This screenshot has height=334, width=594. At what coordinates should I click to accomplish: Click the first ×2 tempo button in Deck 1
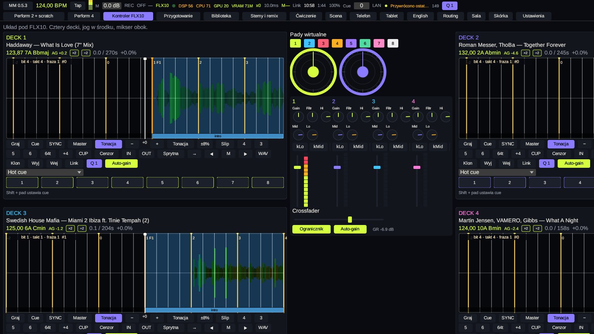74,53
